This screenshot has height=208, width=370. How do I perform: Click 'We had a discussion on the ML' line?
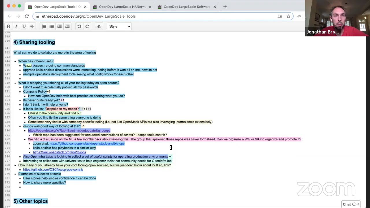click(x=164, y=139)
